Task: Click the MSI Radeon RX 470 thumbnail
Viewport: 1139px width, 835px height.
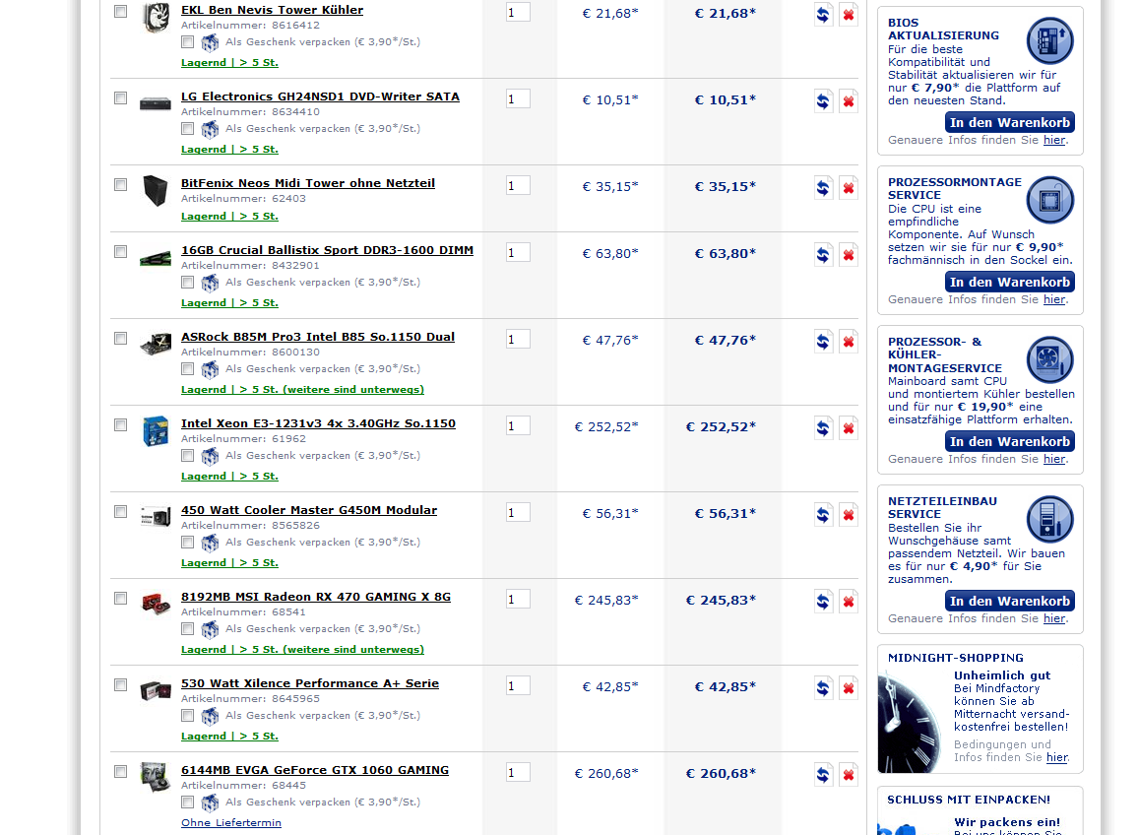Action: (156, 604)
